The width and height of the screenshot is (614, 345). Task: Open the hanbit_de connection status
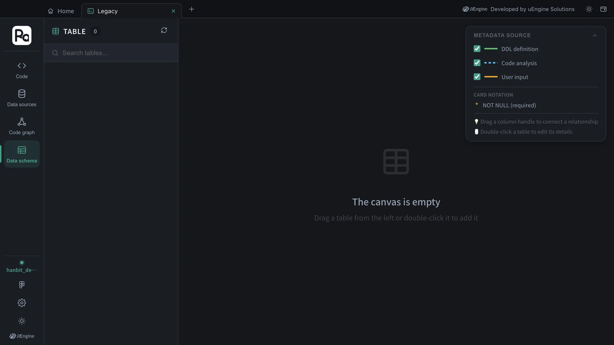click(22, 266)
